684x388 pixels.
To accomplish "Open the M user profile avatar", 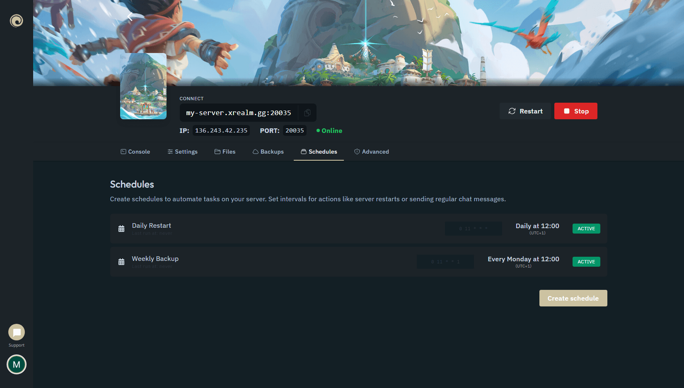I will tap(17, 364).
